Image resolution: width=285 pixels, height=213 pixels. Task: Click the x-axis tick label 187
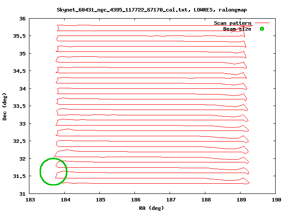171,200
